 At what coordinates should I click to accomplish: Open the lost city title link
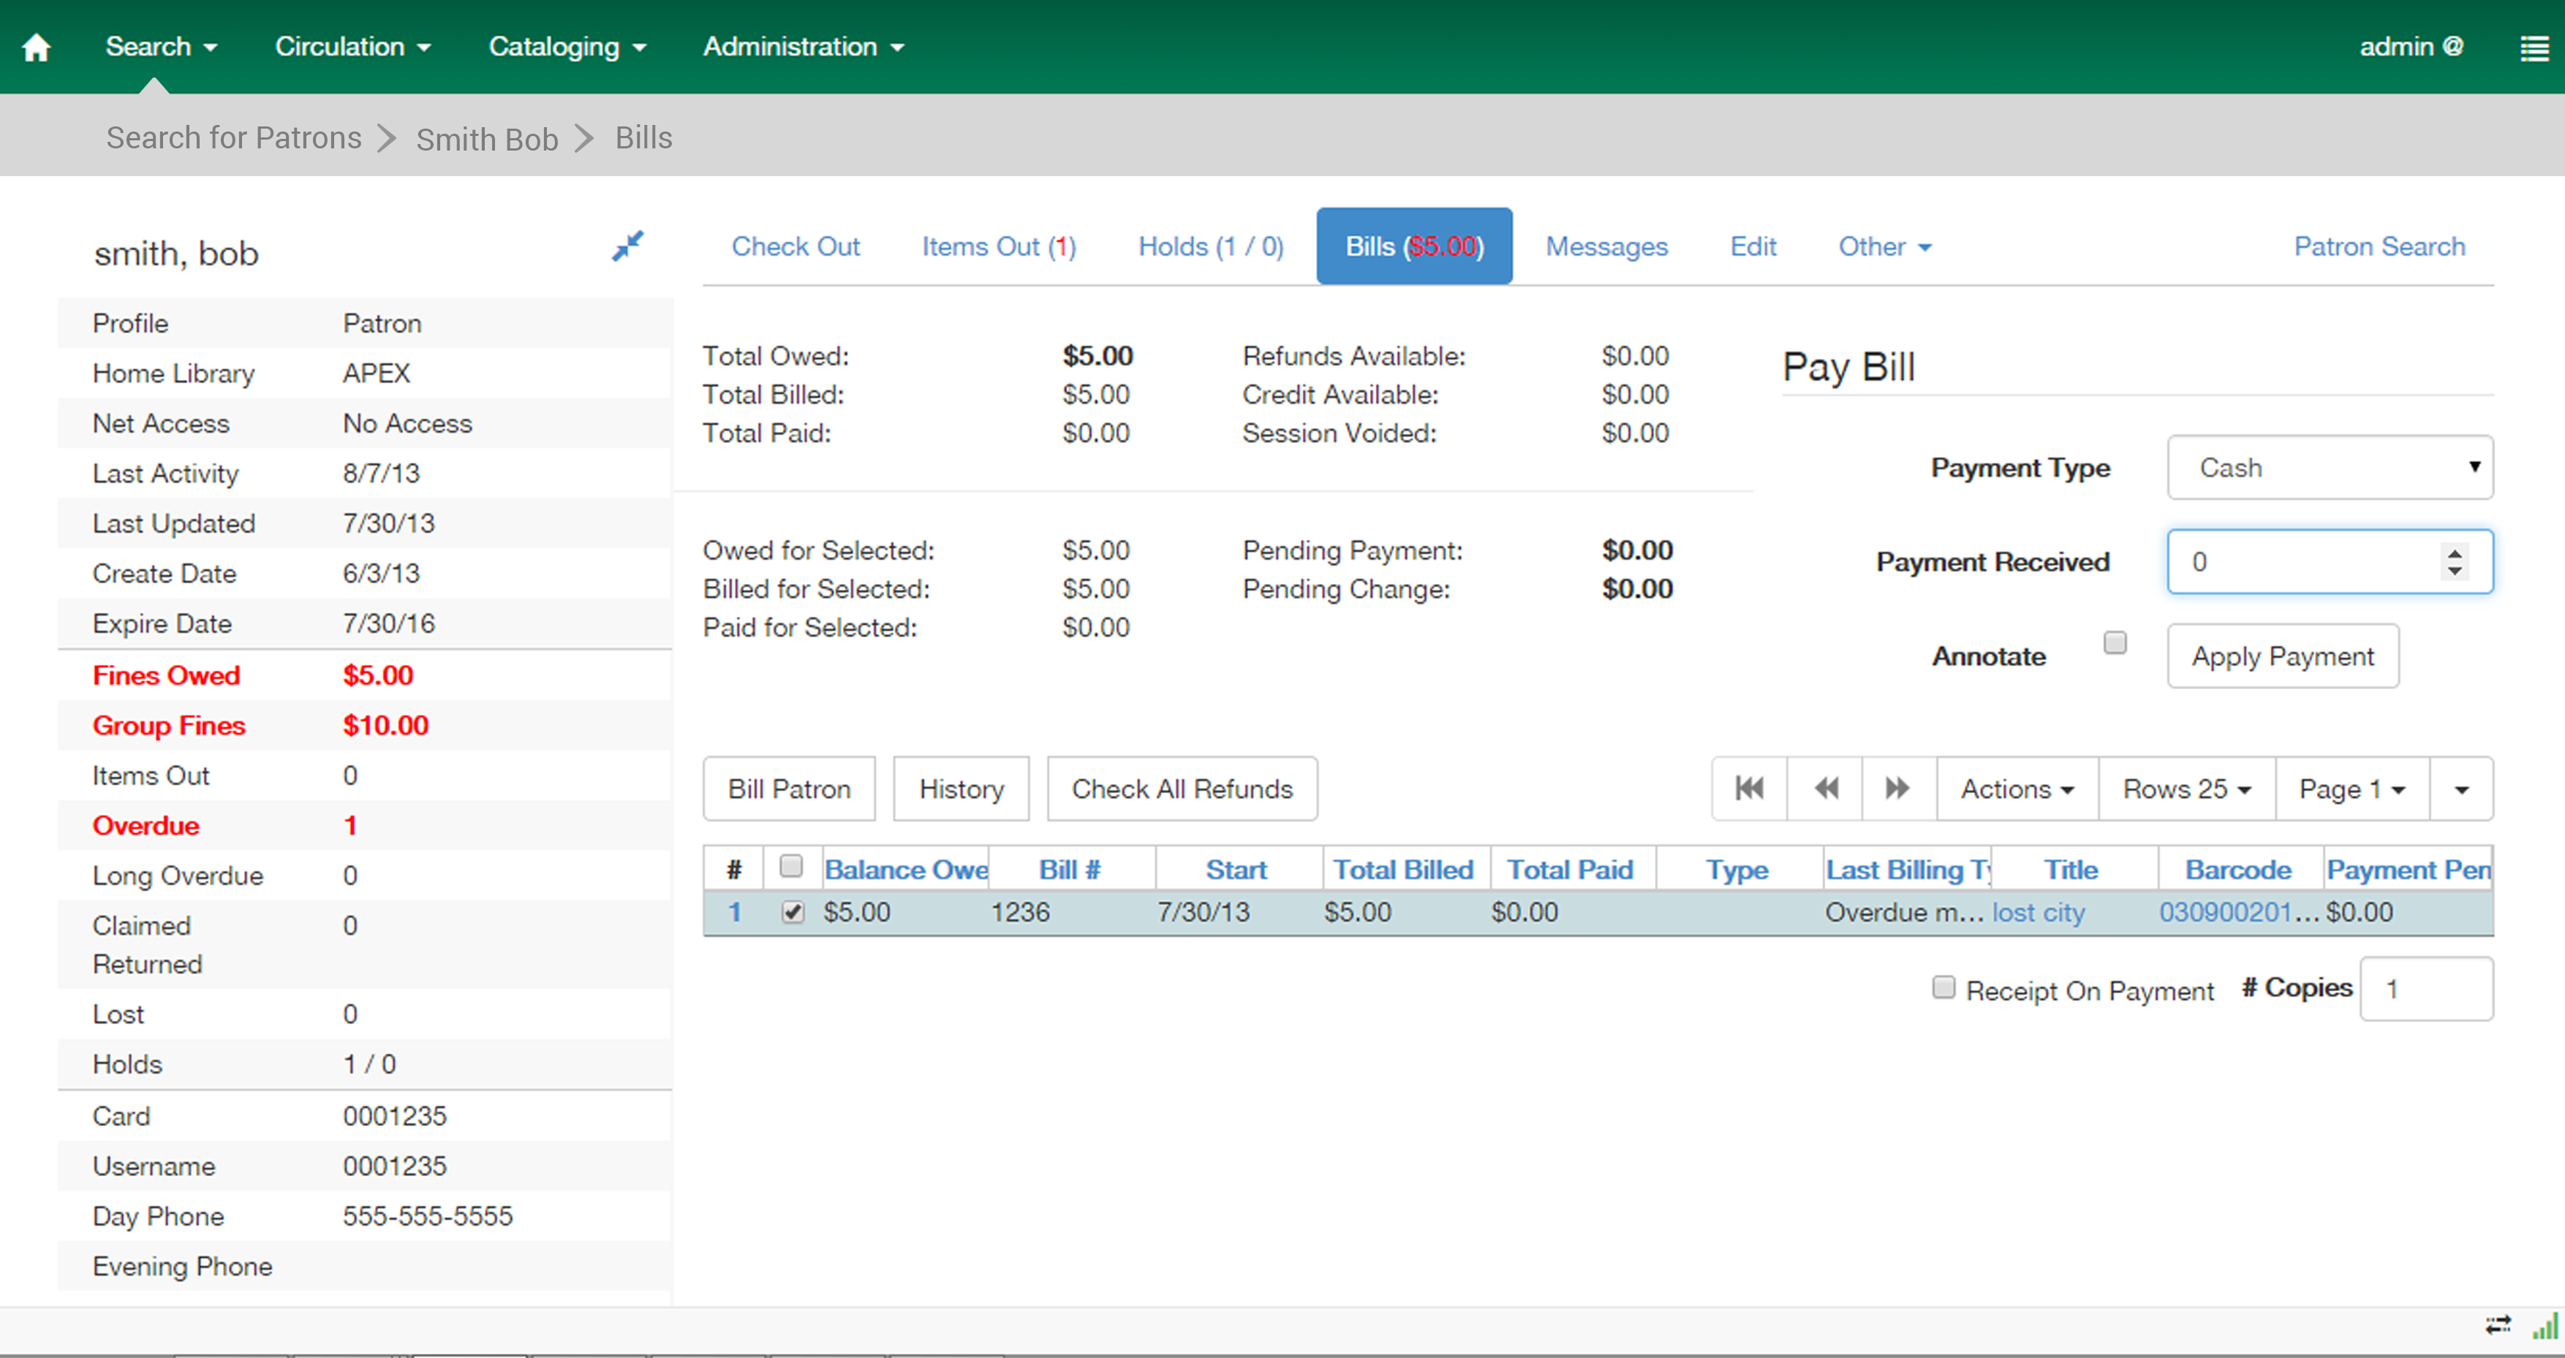coord(2039,912)
